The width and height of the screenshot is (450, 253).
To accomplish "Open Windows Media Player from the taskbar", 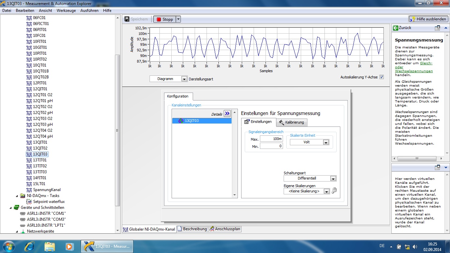I will [x=69, y=246].
